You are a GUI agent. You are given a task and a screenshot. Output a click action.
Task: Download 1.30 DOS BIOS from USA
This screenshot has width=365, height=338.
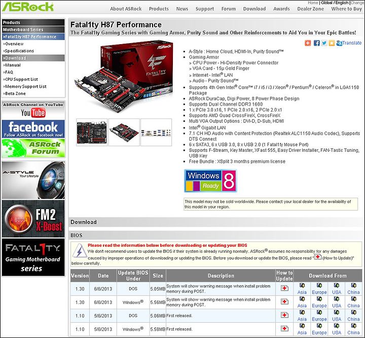[x=337, y=289]
